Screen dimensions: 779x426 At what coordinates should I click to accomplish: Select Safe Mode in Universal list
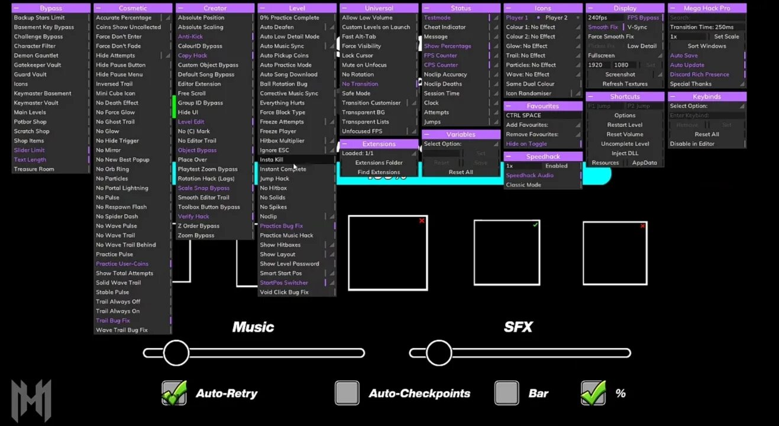(x=379, y=93)
